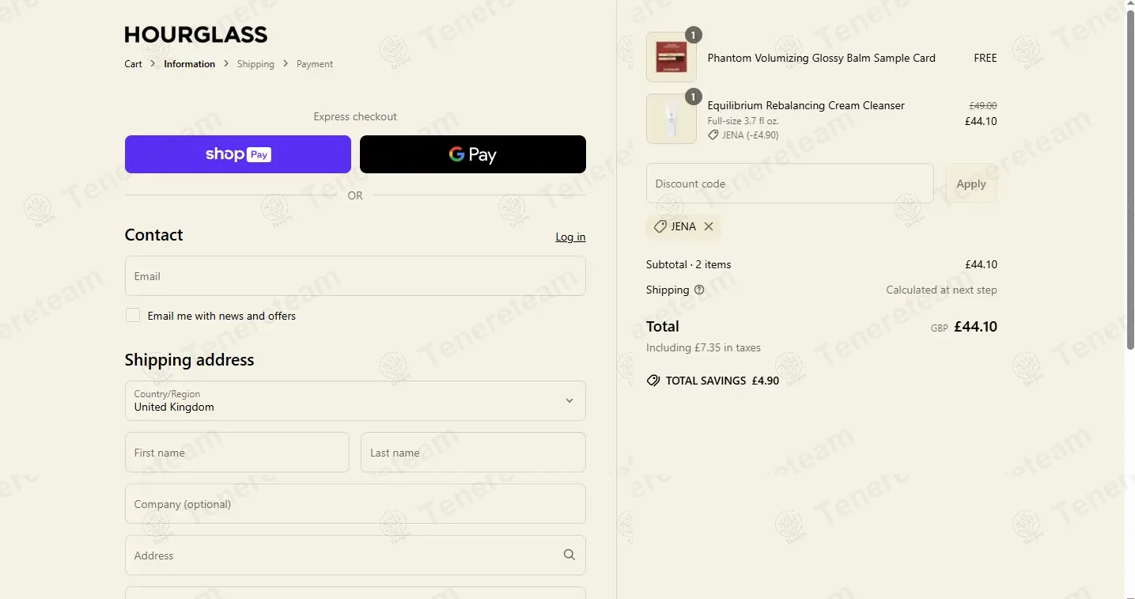Click the HOURGLASS logo

pyautogui.click(x=196, y=35)
